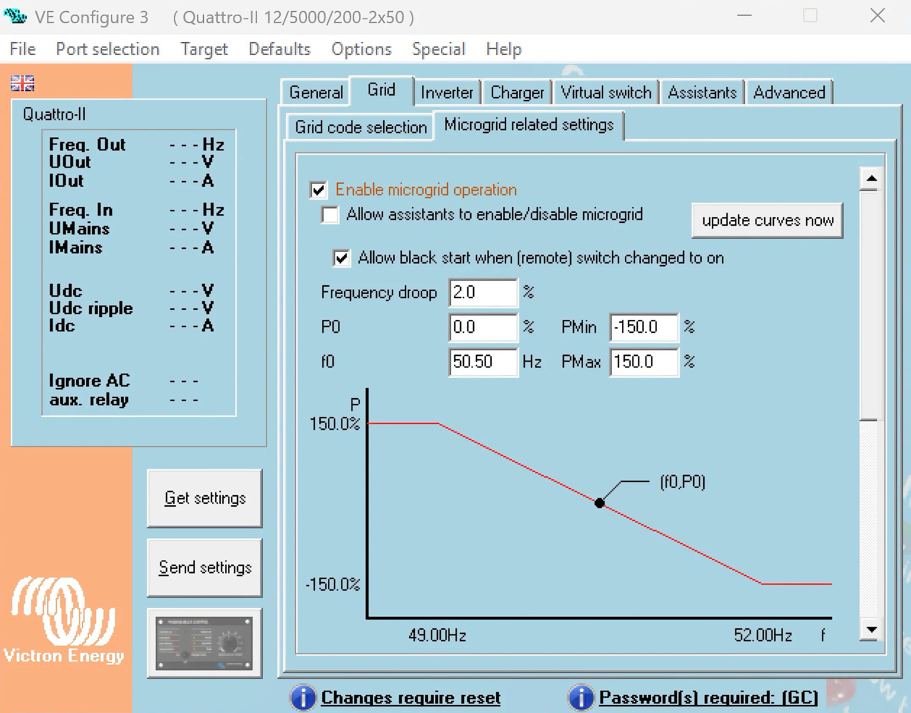
Task: Open the Special menu
Action: 439,49
